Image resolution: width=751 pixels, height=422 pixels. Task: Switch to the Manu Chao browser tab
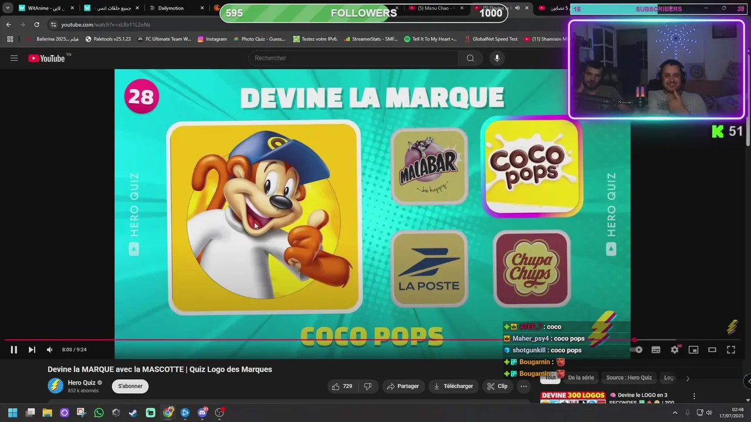point(436,8)
